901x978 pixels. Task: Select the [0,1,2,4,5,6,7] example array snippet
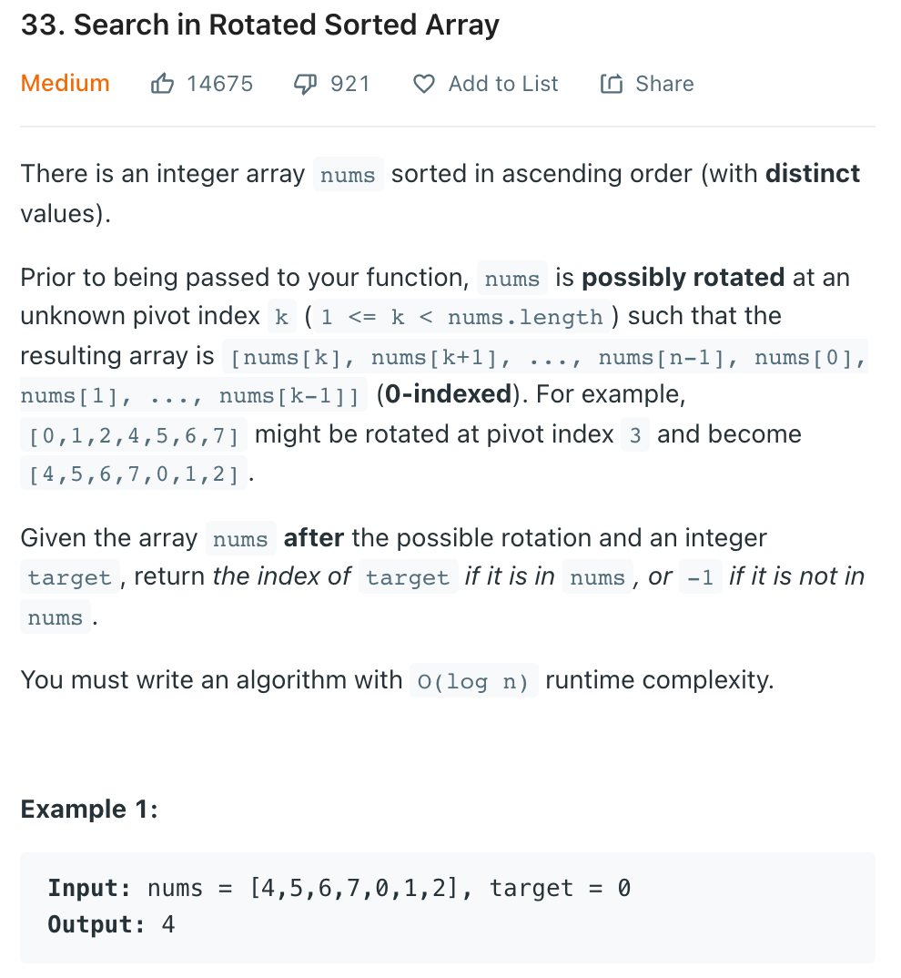pyautogui.click(x=132, y=434)
